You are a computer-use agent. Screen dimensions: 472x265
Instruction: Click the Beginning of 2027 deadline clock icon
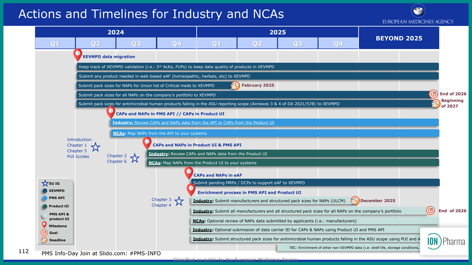[x=435, y=104]
